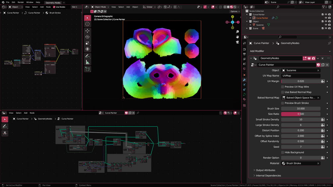
Task: Select the Scale tool in the viewport toolbar
Action: 87,43
